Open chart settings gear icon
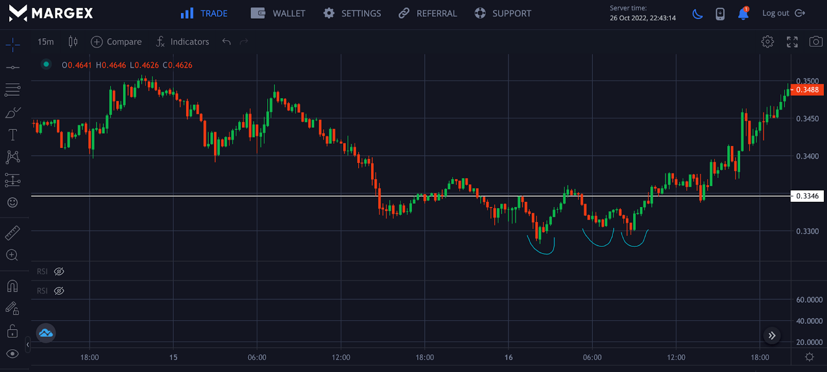This screenshot has height=372, width=827. [x=768, y=42]
